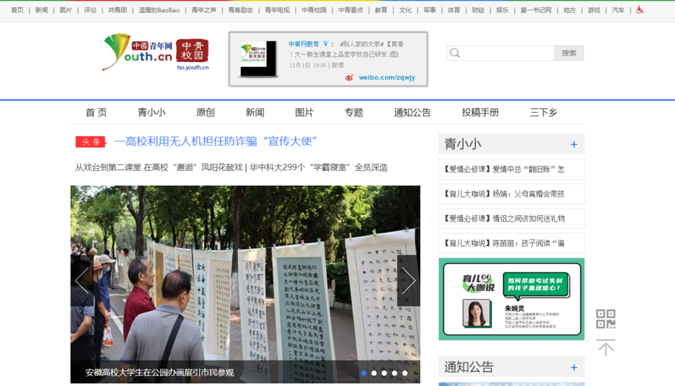Select the first carousel indicator dot
Viewport: 675px width, 386px height.
[x=364, y=373]
